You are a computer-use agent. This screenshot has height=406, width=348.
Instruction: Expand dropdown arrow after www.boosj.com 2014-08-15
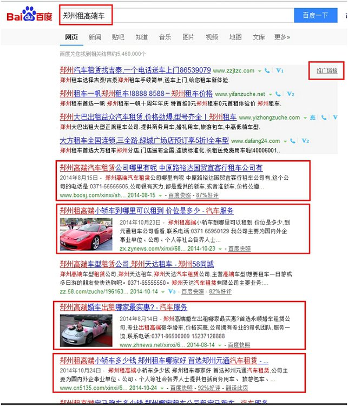(x=160, y=195)
